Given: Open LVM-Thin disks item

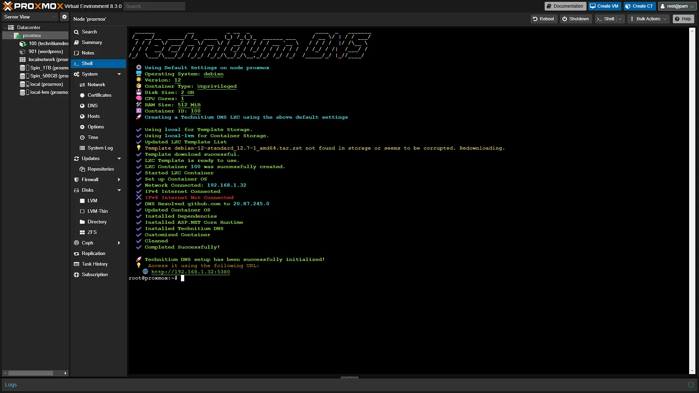Looking at the screenshot, I should point(98,211).
